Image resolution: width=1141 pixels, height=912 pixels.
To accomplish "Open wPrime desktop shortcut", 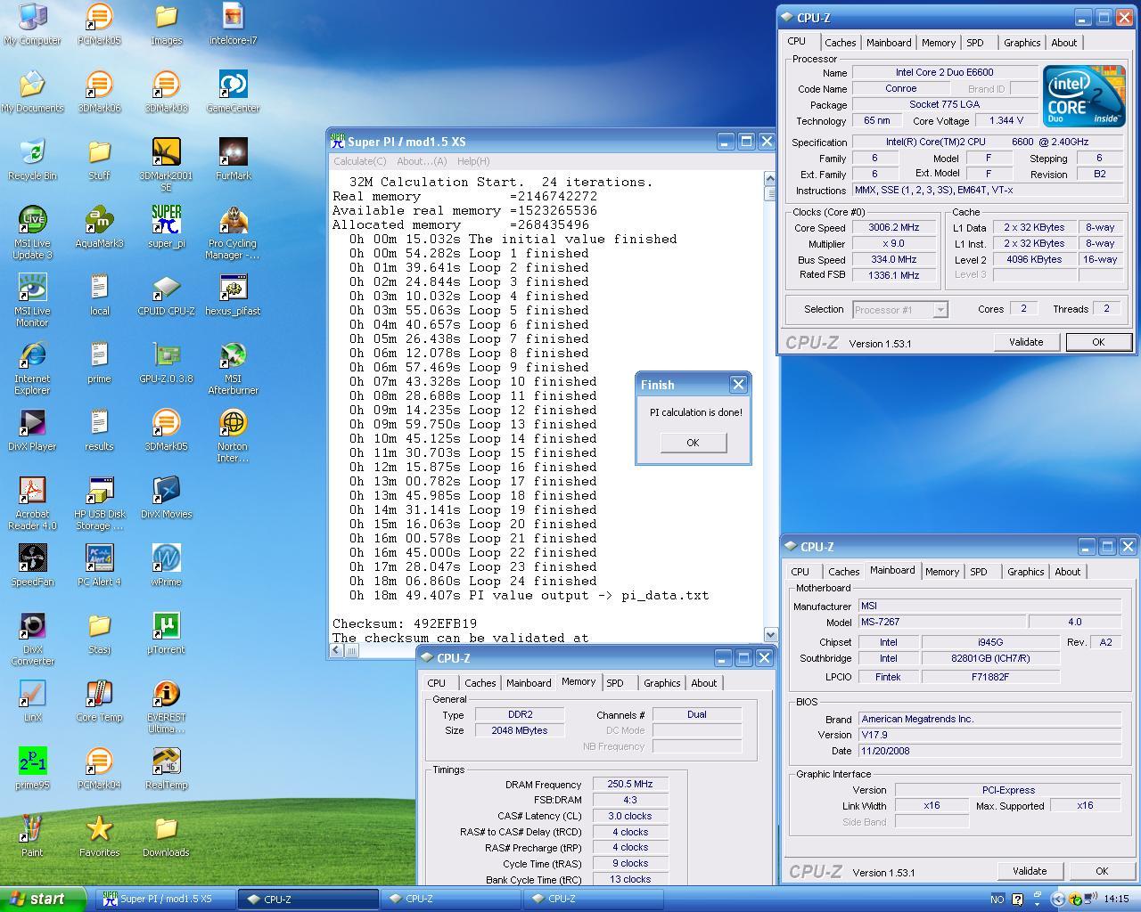I will (166, 566).
